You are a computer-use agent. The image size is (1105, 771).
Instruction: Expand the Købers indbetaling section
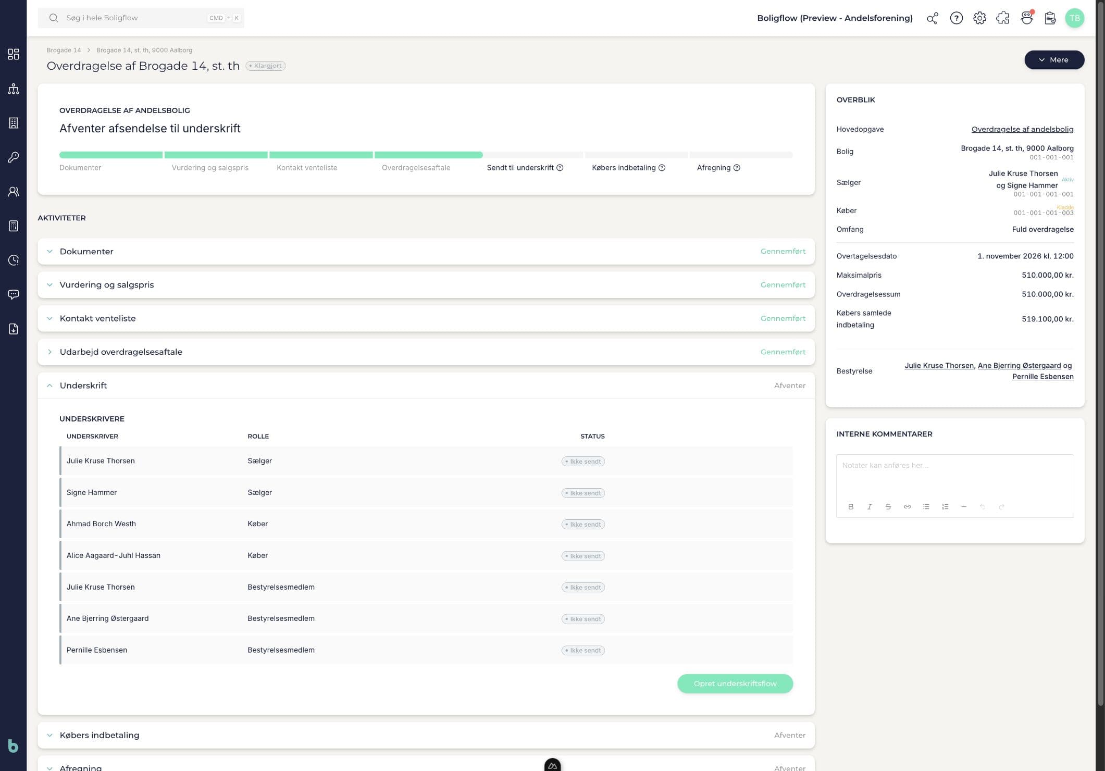click(426, 736)
